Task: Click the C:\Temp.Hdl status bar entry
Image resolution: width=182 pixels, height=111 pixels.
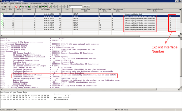Action: [x=73, y=110]
